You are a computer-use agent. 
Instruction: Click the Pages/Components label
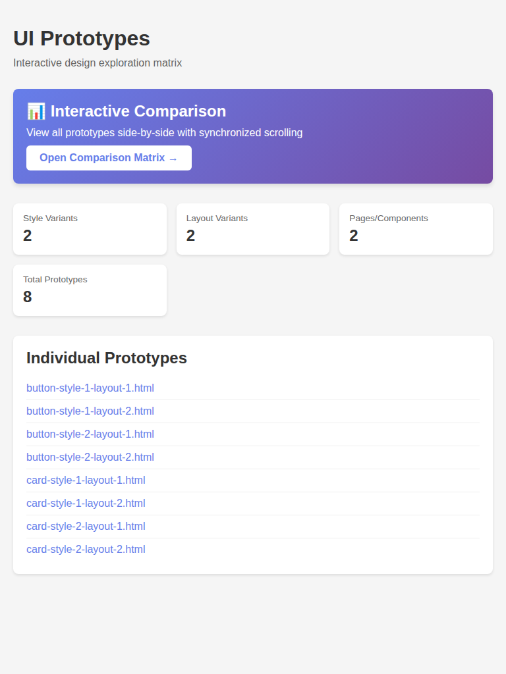[x=388, y=219]
